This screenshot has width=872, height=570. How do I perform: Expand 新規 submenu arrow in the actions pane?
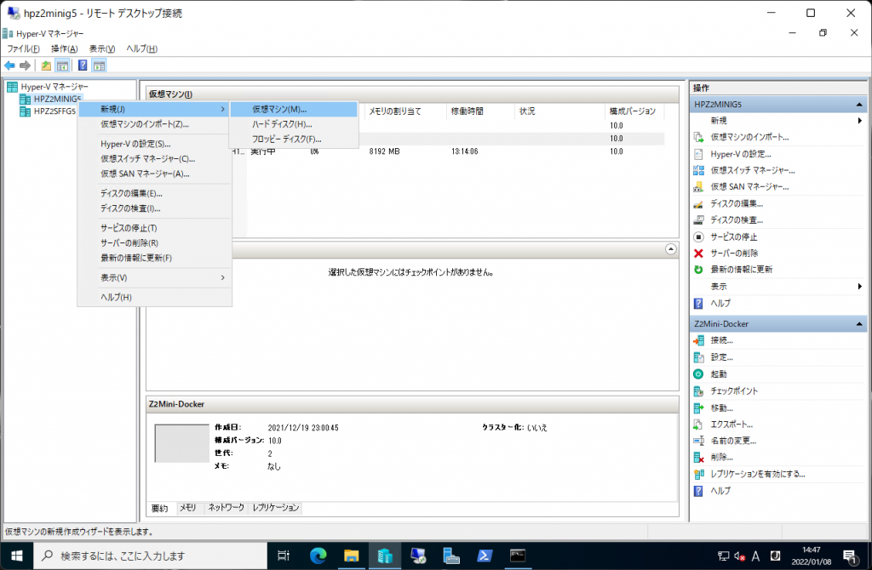(x=860, y=121)
